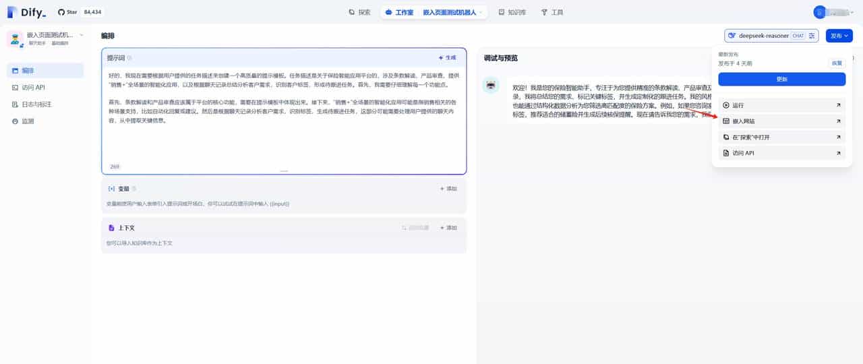Select 在"探索"中打开 menu entry
The width and height of the screenshot is (863, 364).
(781, 137)
